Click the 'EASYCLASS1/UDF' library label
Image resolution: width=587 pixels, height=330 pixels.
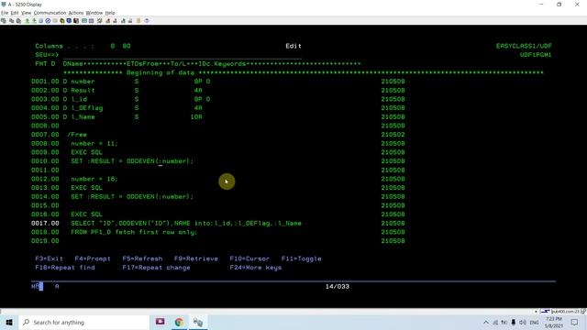click(524, 46)
